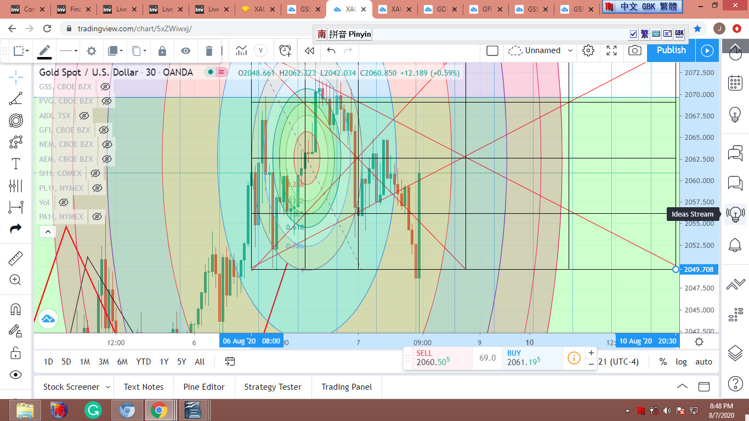Select the ruler measure tool
Screen dimensions: 749x421
coord(16,258)
